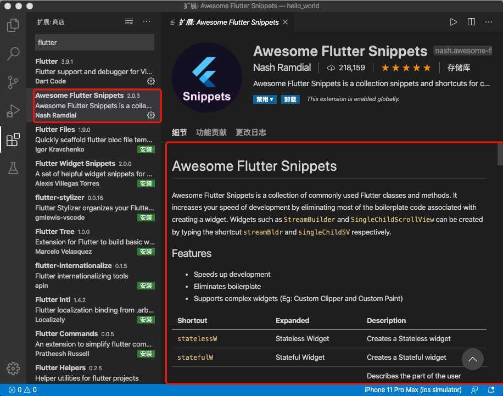Click the run triangle in editor toolbar
This screenshot has height=396, width=503.
453,22
